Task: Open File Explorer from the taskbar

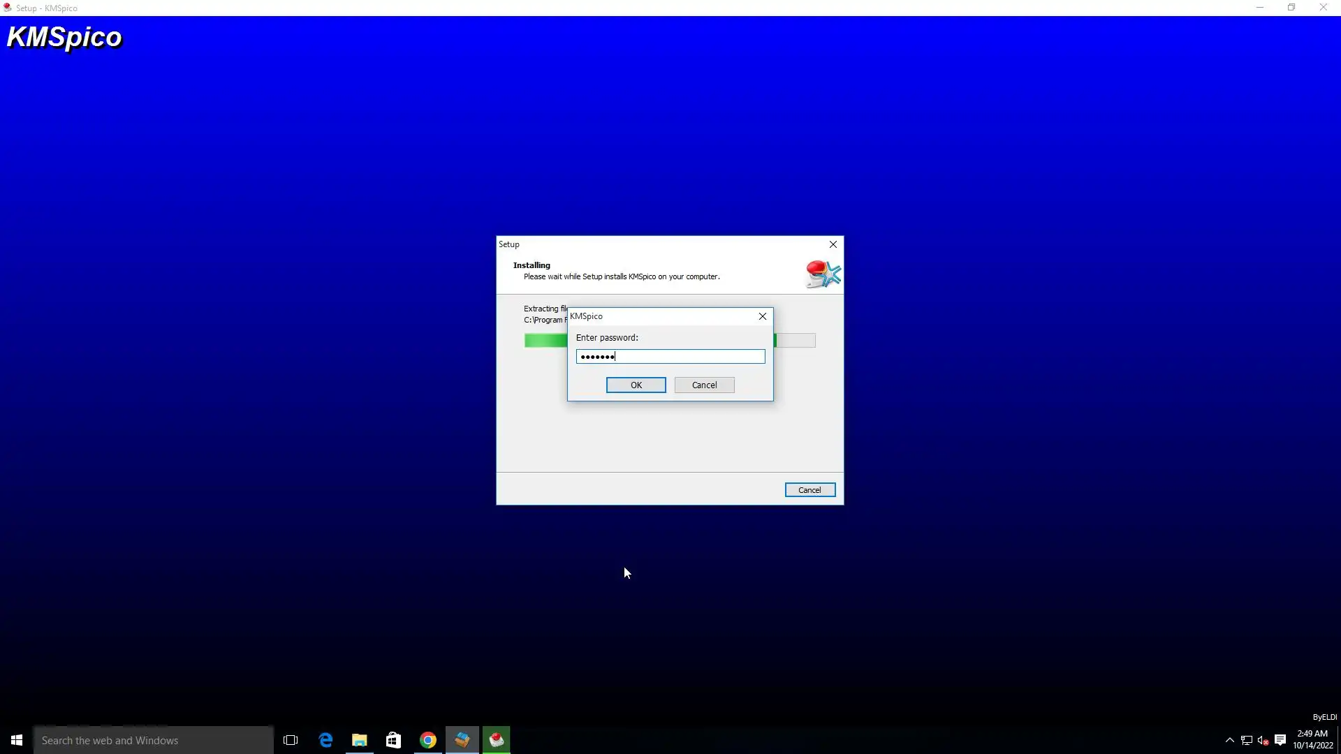Action: (x=360, y=740)
